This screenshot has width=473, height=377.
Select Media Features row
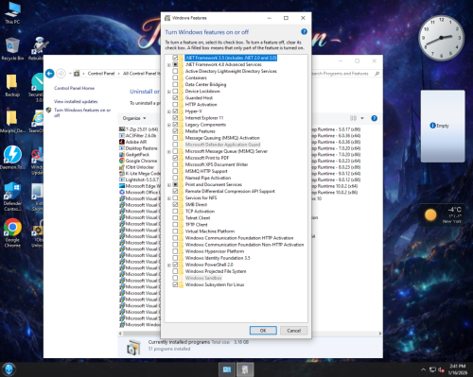pos(200,131)
